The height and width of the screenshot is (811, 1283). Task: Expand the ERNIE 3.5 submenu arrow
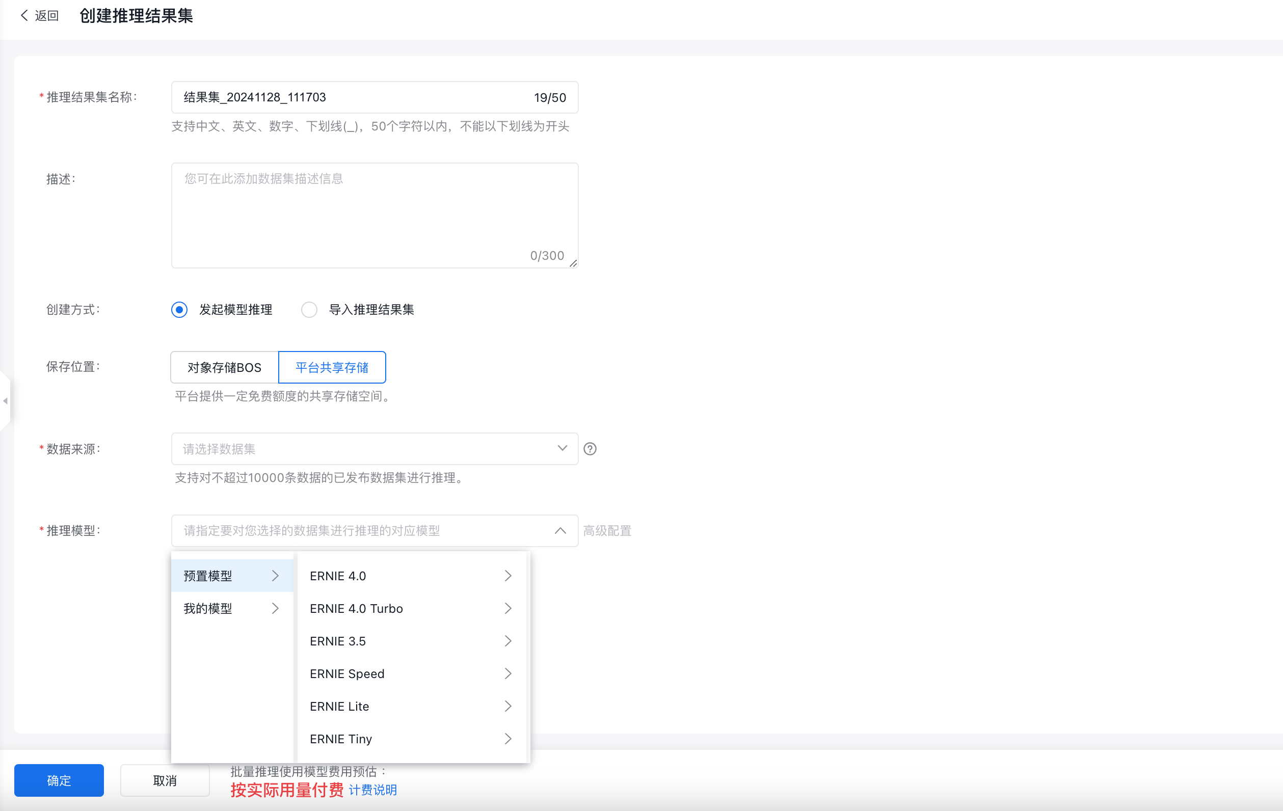pyautogui.click(x=509, y=641)
